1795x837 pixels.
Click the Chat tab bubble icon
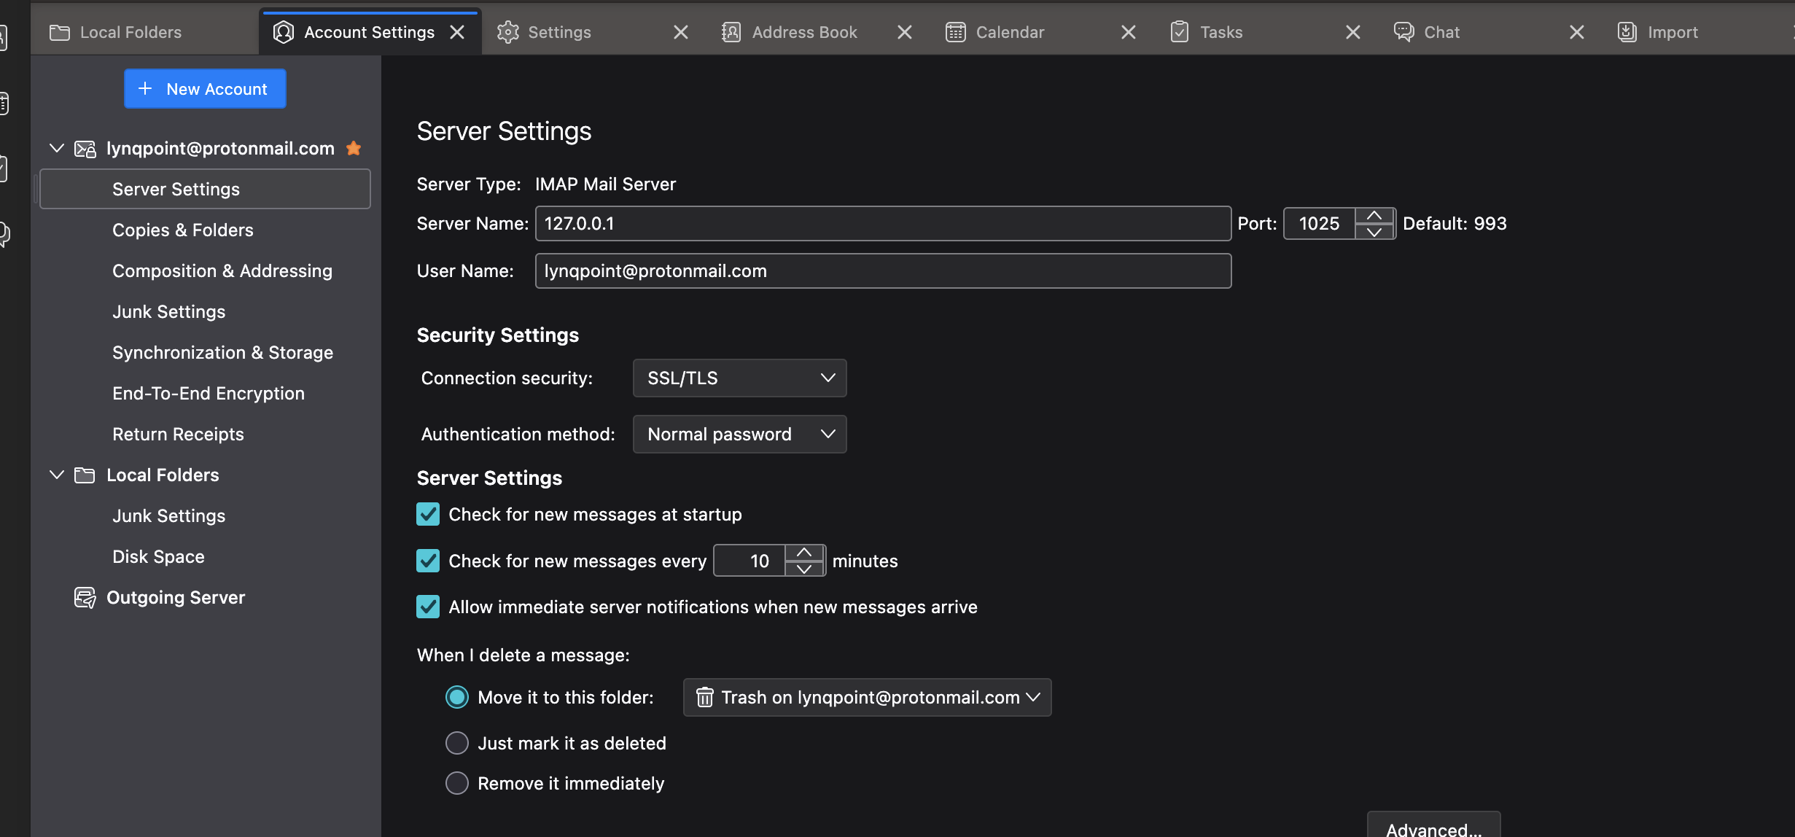(x=1403, y=32)
